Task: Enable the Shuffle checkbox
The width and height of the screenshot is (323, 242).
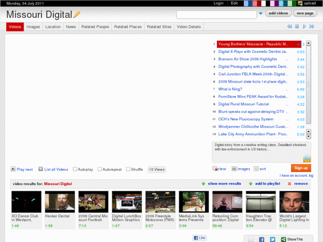Action: (x=128, y=169)
